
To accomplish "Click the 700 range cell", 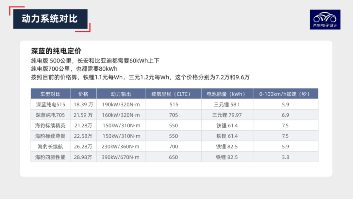I will coord(174,147).
